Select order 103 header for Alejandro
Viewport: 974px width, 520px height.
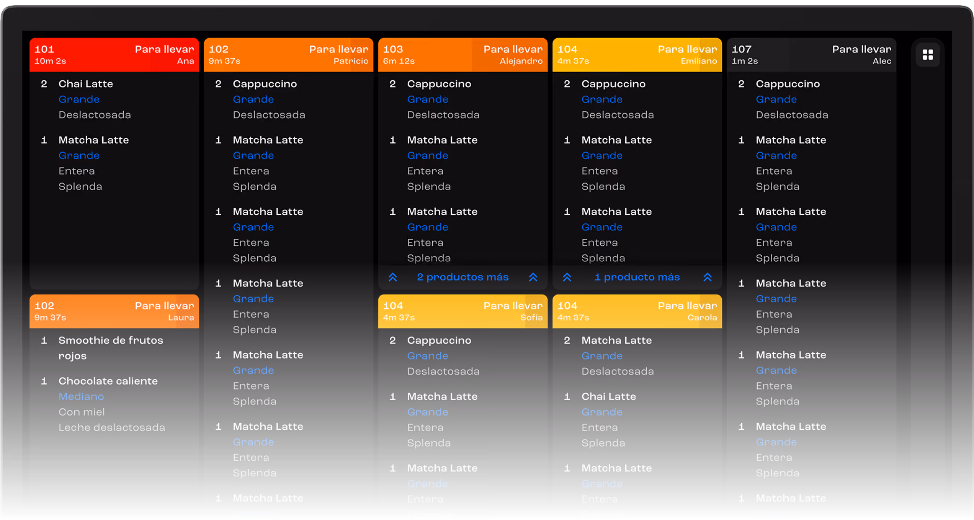point(462,55)
